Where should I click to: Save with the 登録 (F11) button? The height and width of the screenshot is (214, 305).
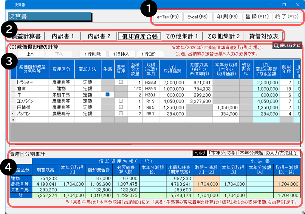tap(257, 17)
